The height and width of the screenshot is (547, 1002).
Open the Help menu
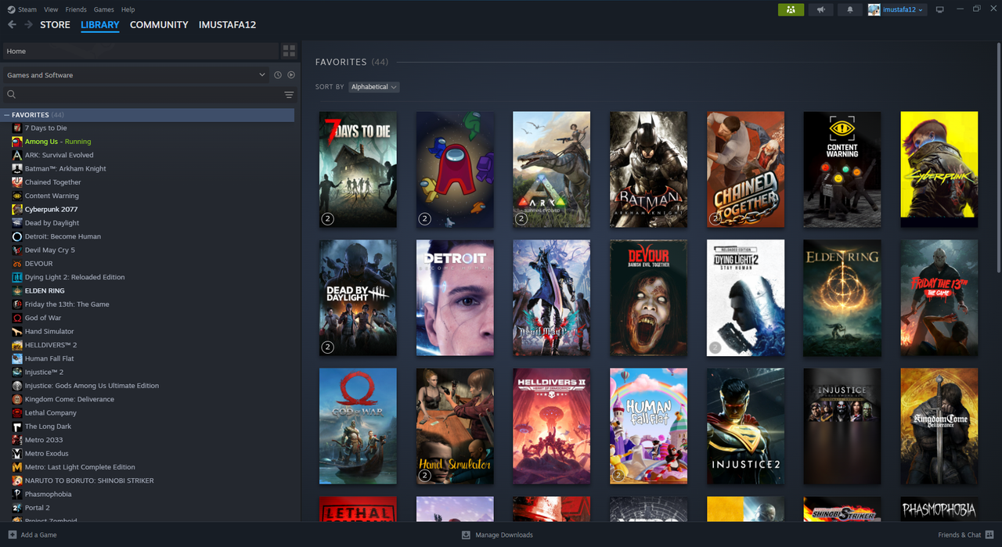tap(128, 9)
